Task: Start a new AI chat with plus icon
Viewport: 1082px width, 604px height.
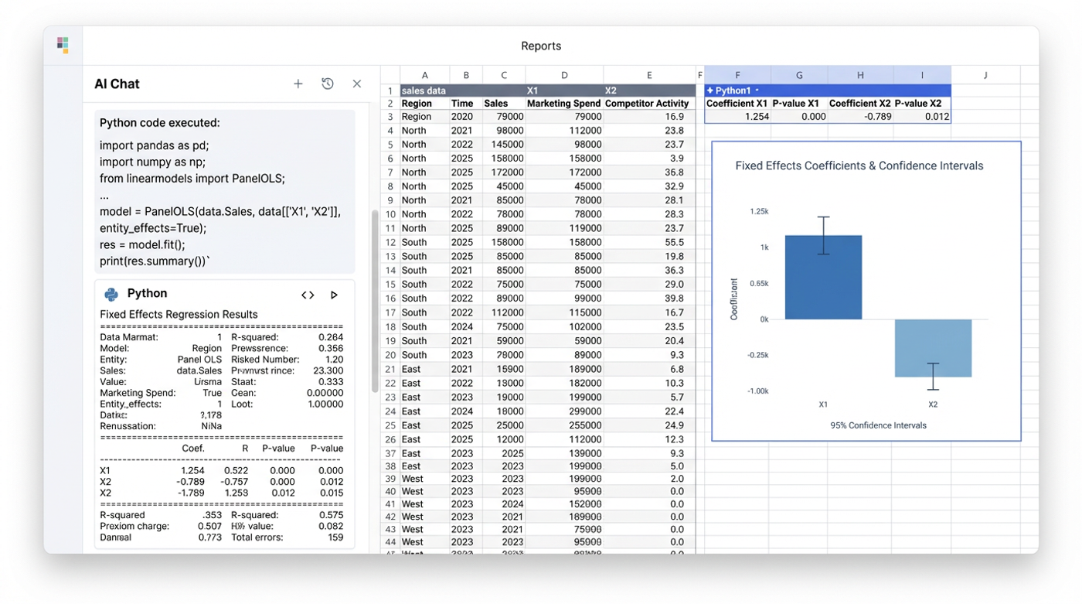Action: pyautogui.click(x=298, y=84)
